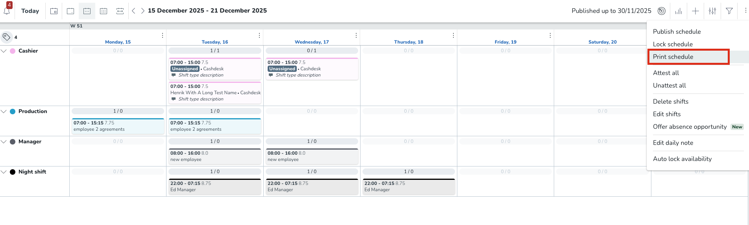The height and width of the screenshot is (225, 749).
Task: Select Print schedule from the menu
Action: pyautogui.click(x=673, y=57)
